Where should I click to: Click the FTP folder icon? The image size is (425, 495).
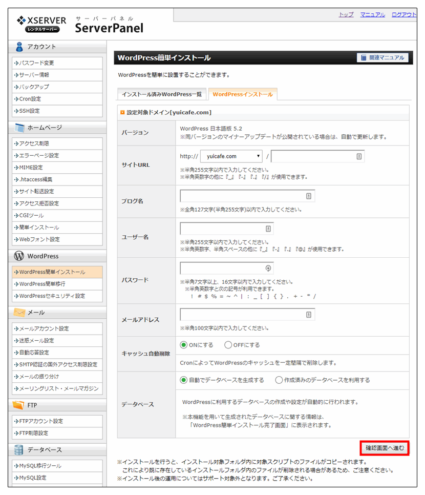point(18,405)
